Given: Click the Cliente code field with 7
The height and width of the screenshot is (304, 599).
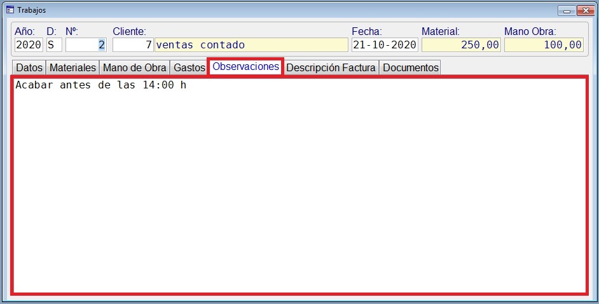Looking at the screenshot, I should (132, 45).
